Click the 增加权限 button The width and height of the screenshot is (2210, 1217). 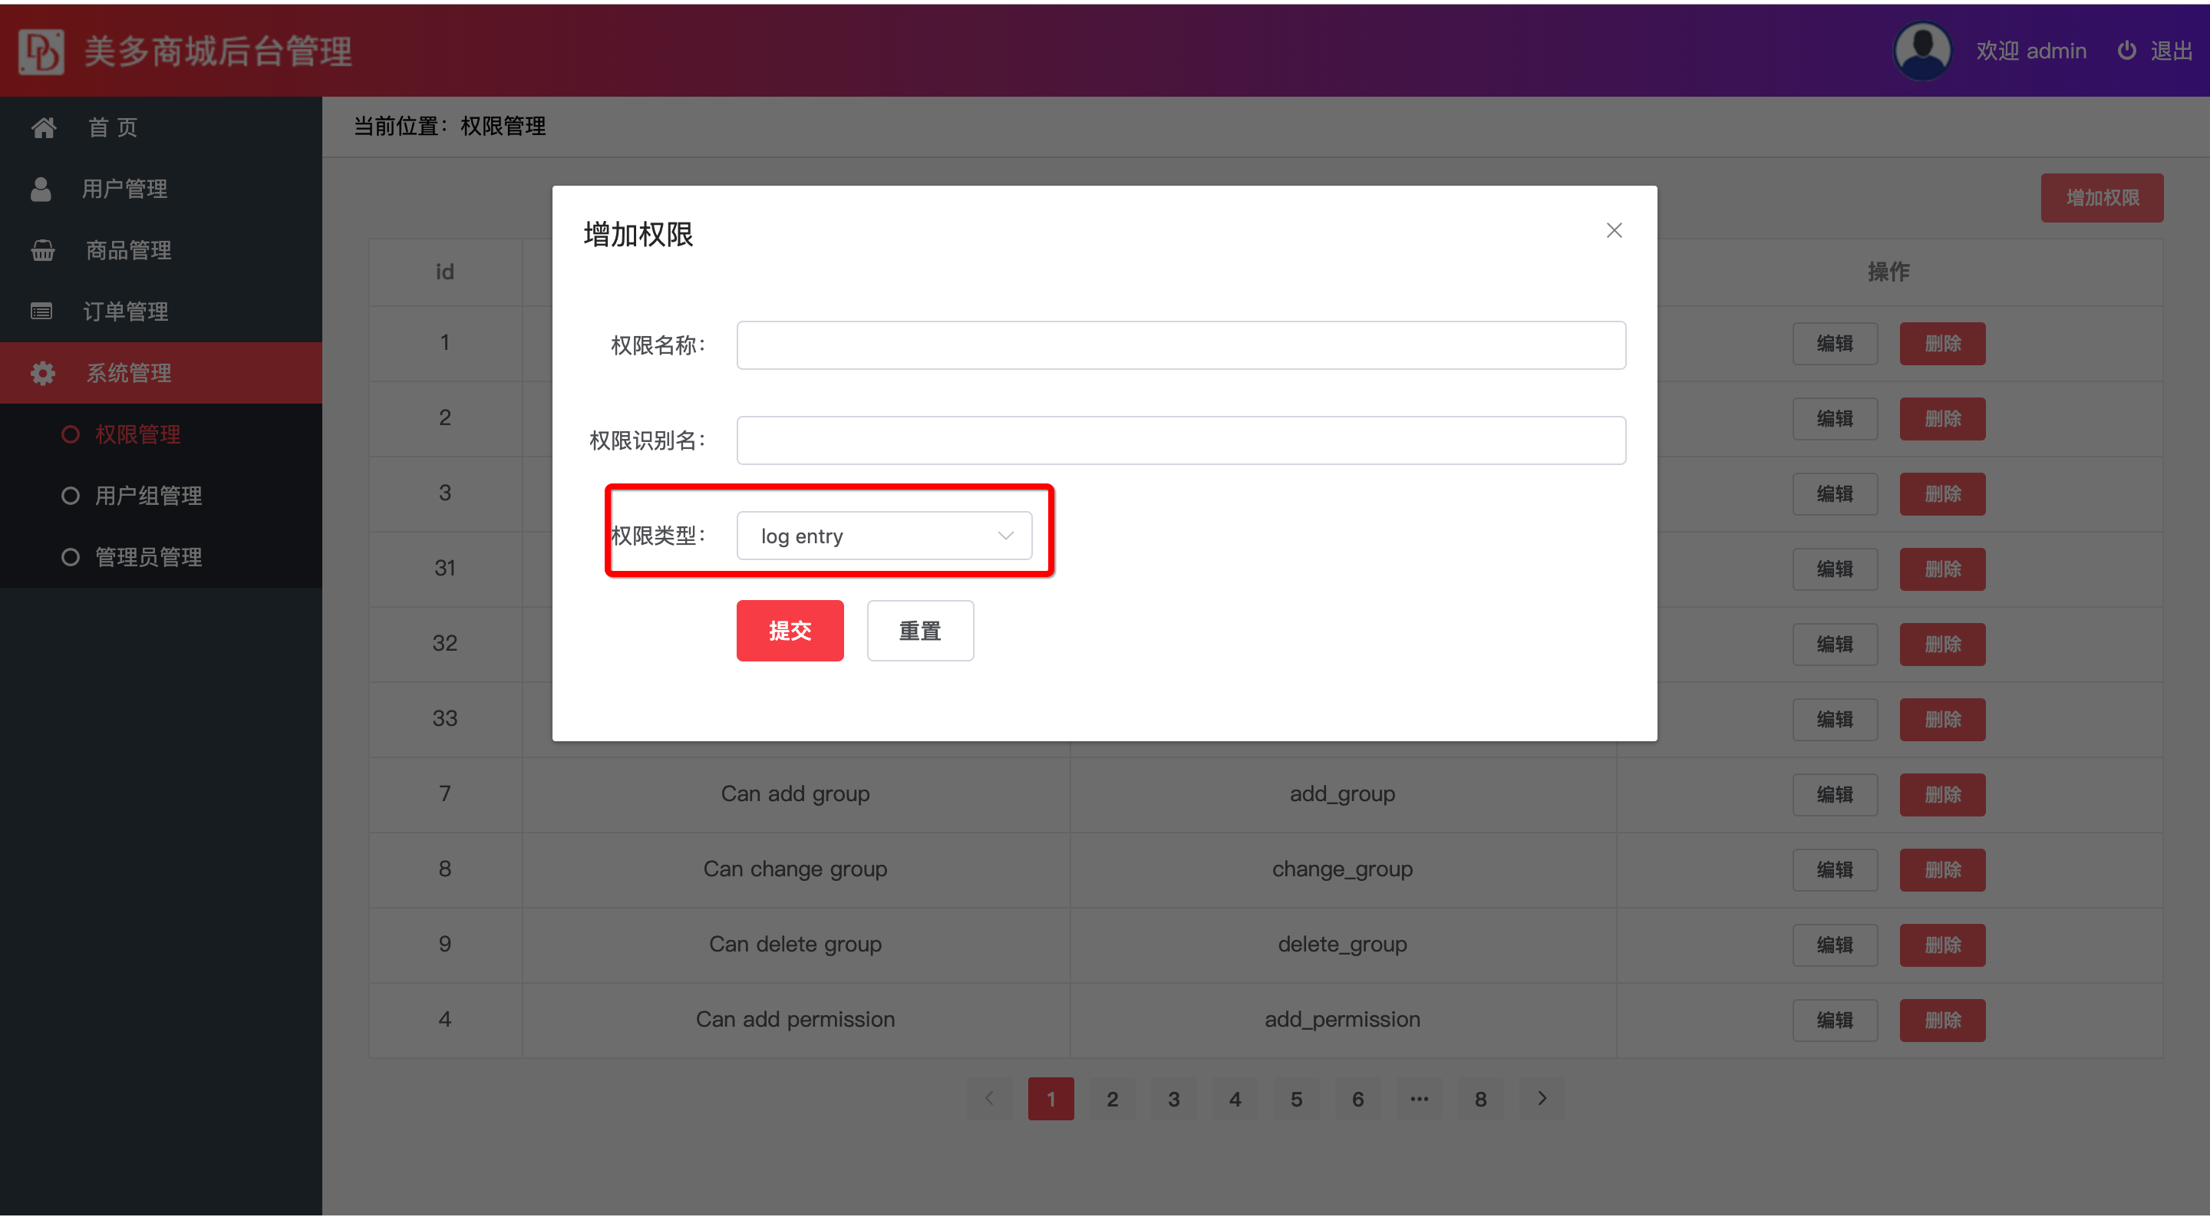2102,197
